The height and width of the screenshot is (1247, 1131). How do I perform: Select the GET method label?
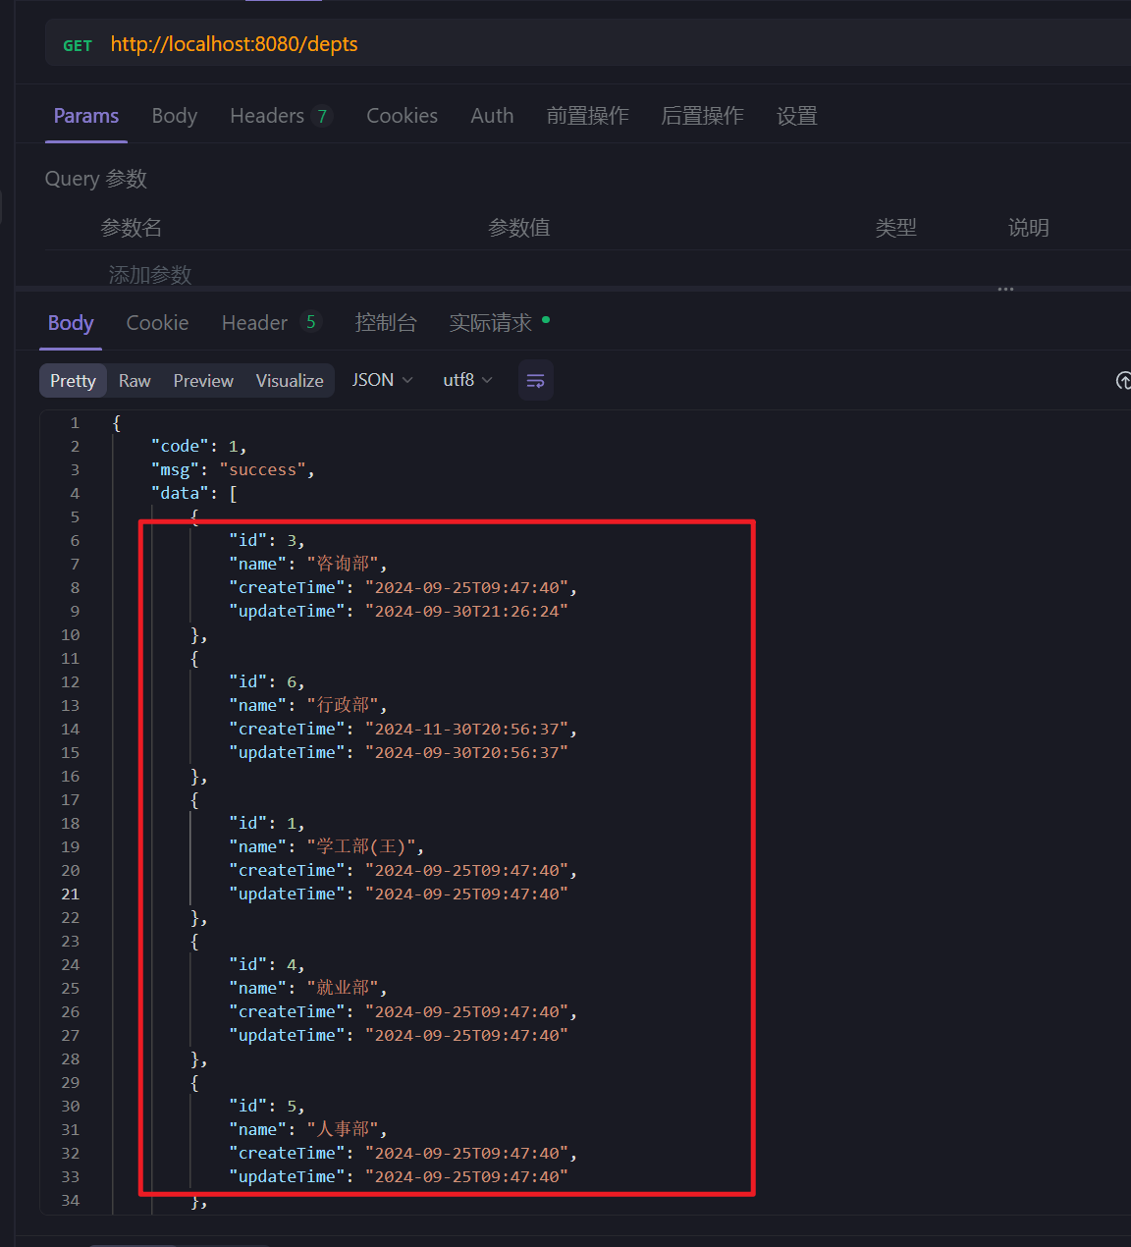click(x=78, y=45)
